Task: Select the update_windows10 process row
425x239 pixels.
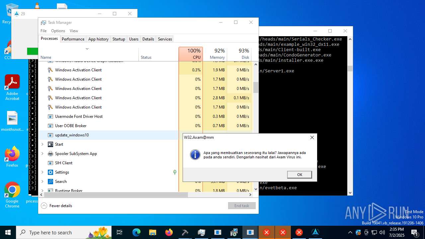Action: [x=109, y=135]
